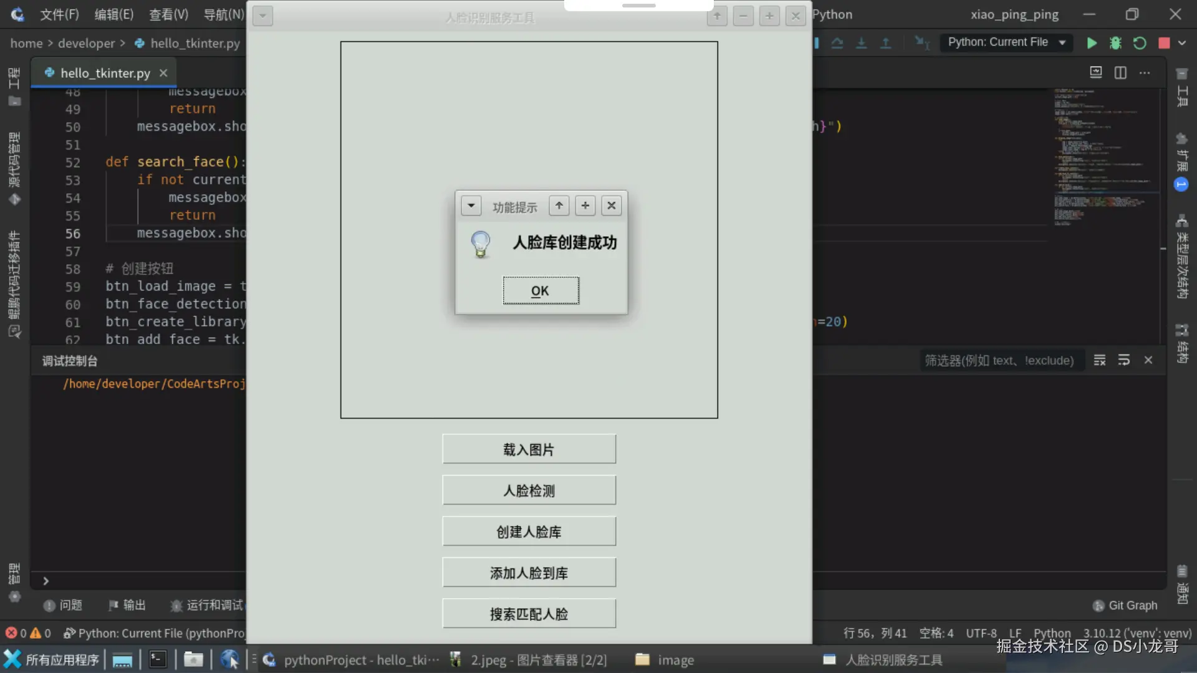Clear debug console output icon

pos(1100,360)
